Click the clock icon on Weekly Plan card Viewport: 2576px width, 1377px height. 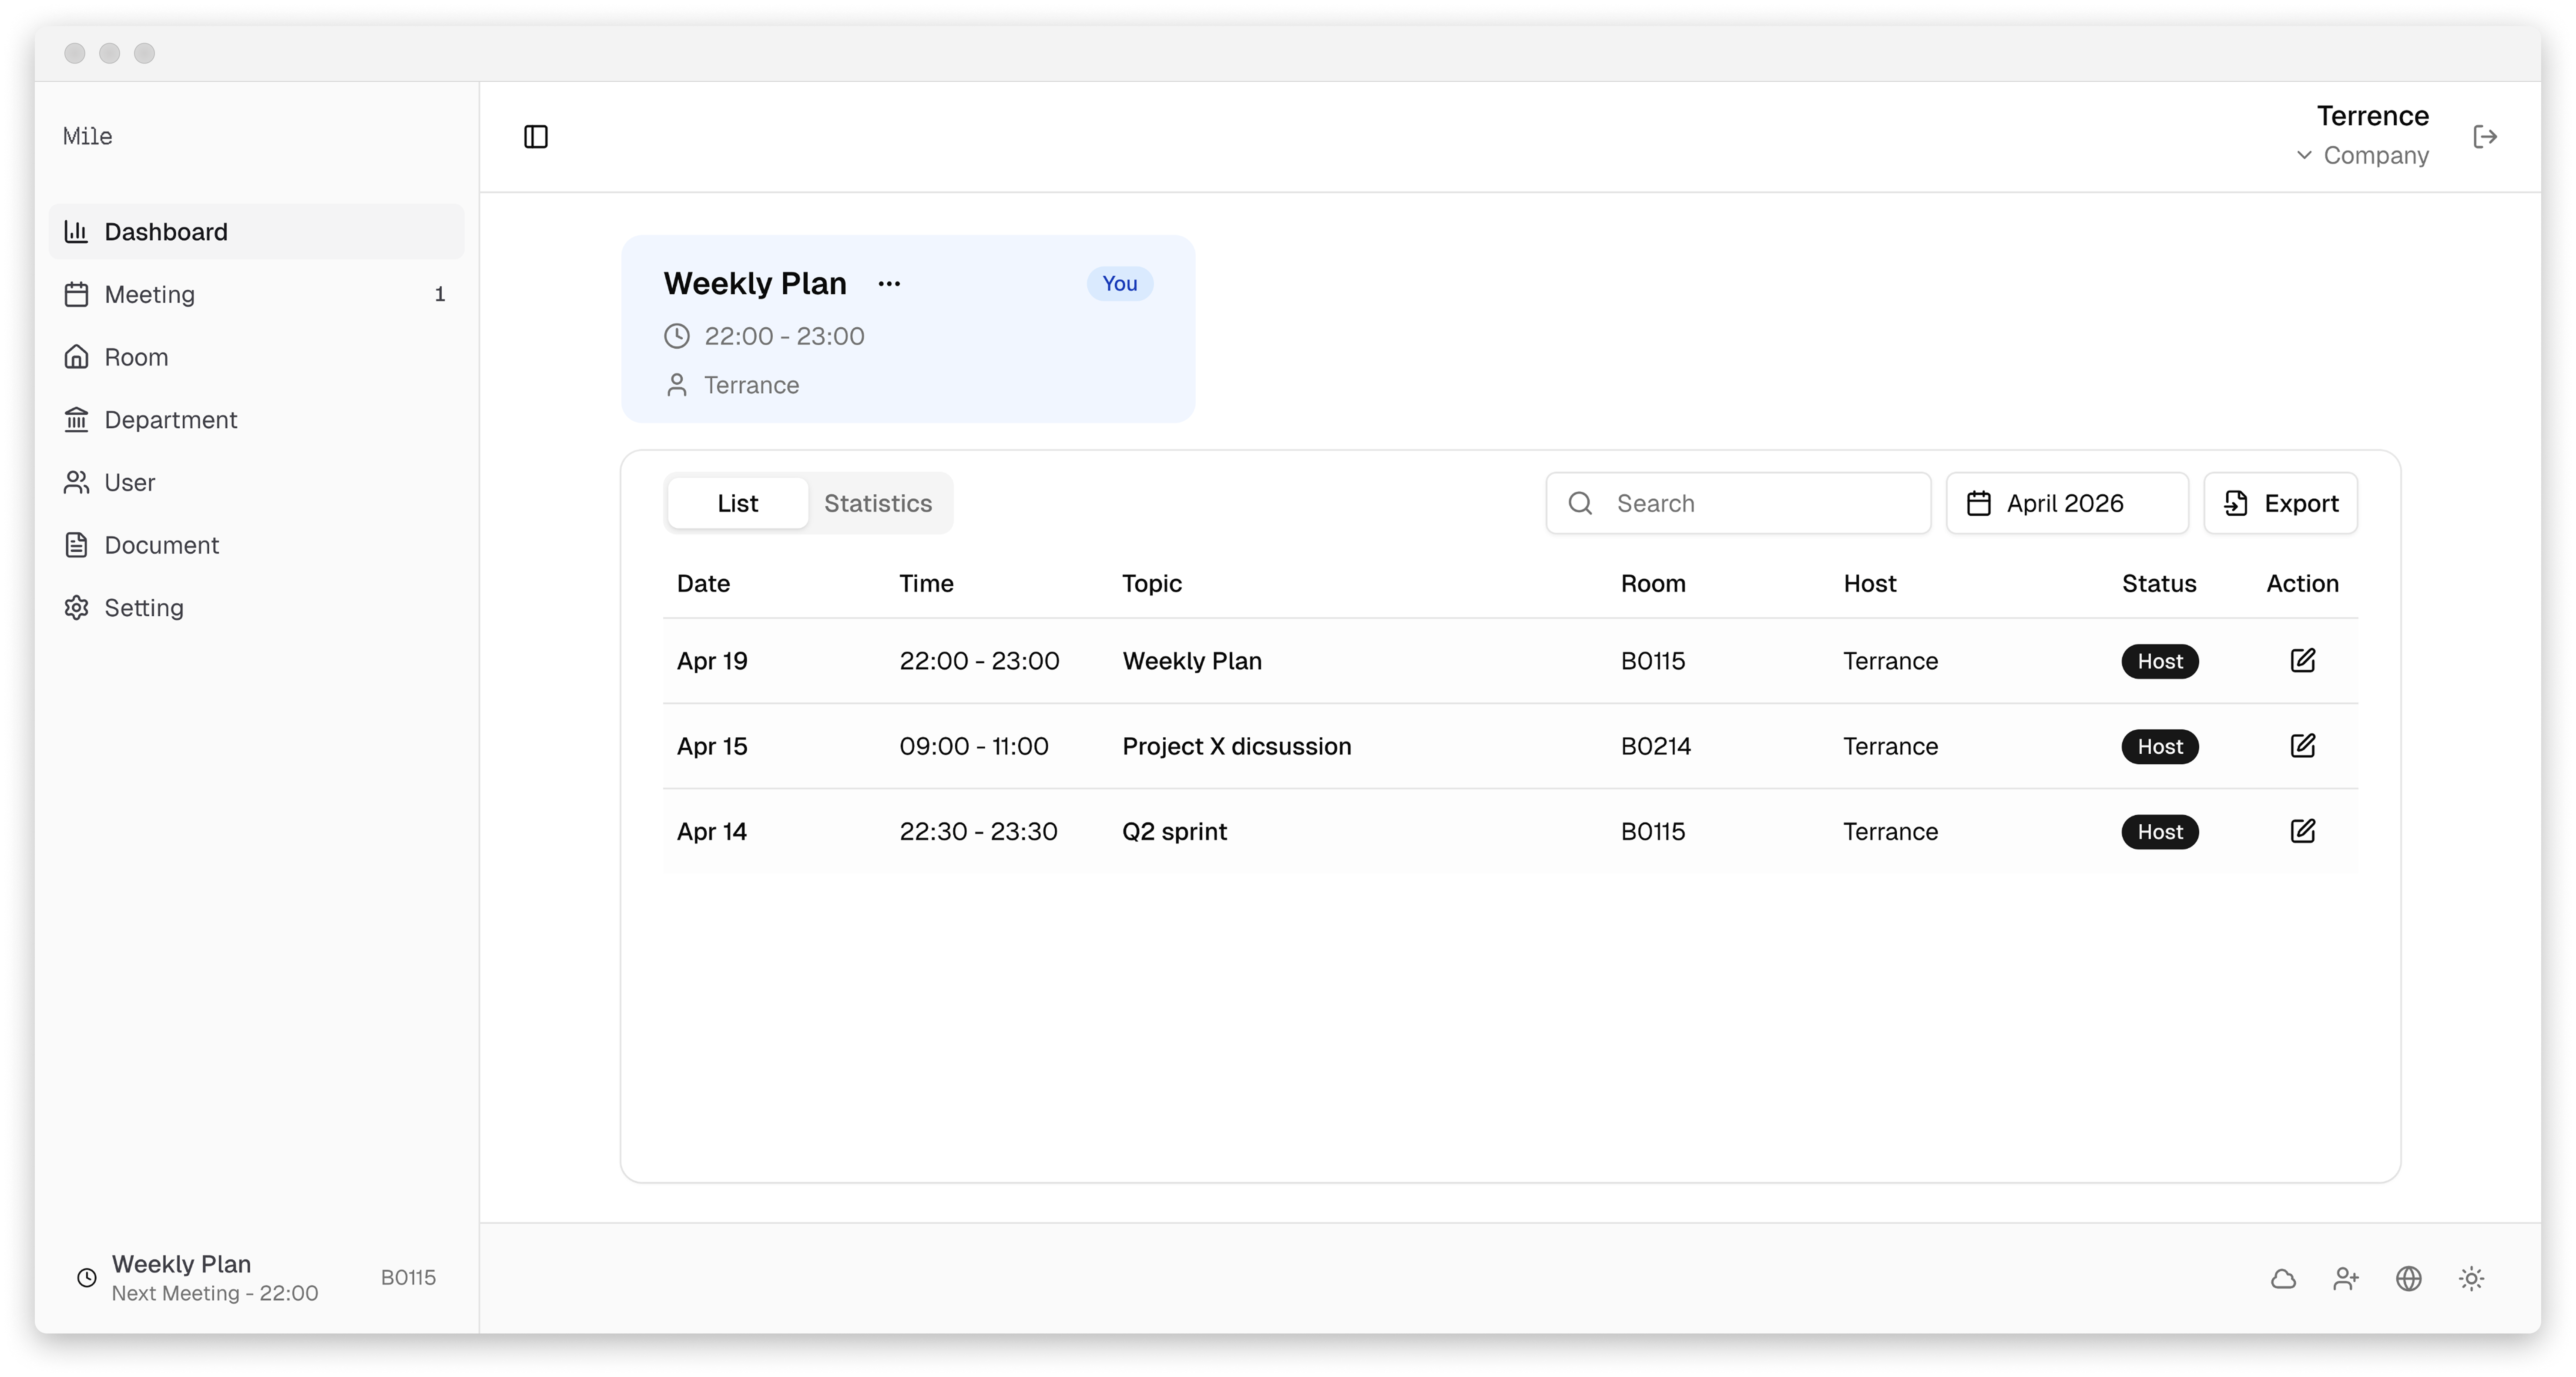coord(677,336)
